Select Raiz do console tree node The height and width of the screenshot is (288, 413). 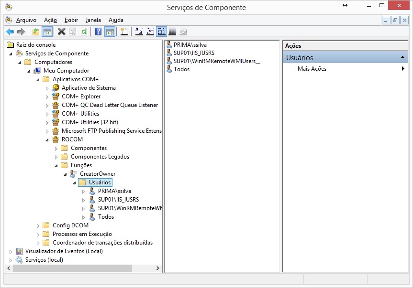point(36,45)
